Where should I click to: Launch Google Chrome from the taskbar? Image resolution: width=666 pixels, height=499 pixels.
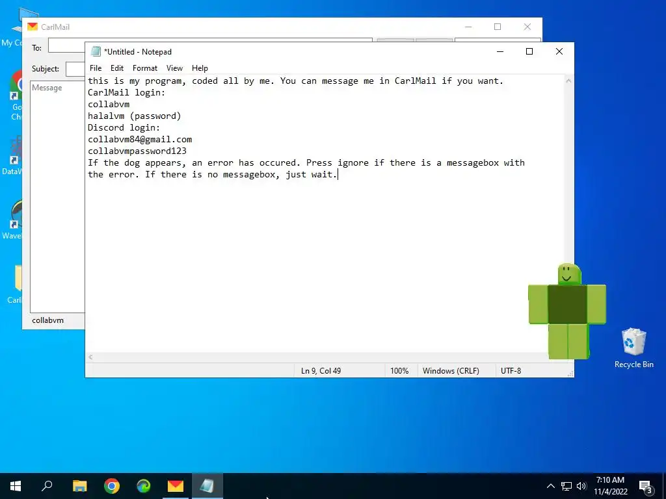point(112,486)
